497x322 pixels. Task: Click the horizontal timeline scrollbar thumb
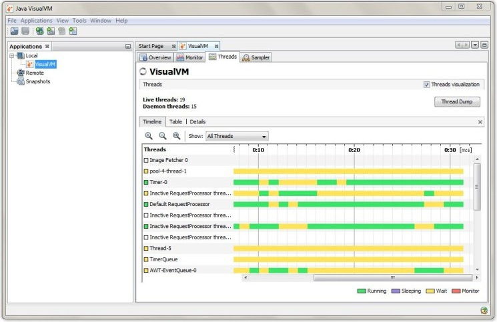[x=393, y=278]
